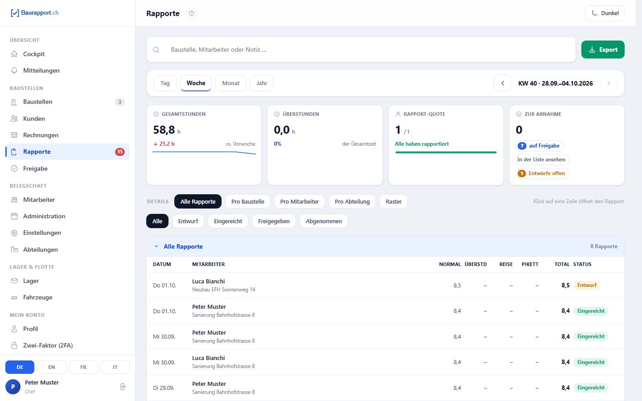Screen dimensions: 642x401
Task: Click 'in der Liste ansehen' link
Action: coord(543,160)
